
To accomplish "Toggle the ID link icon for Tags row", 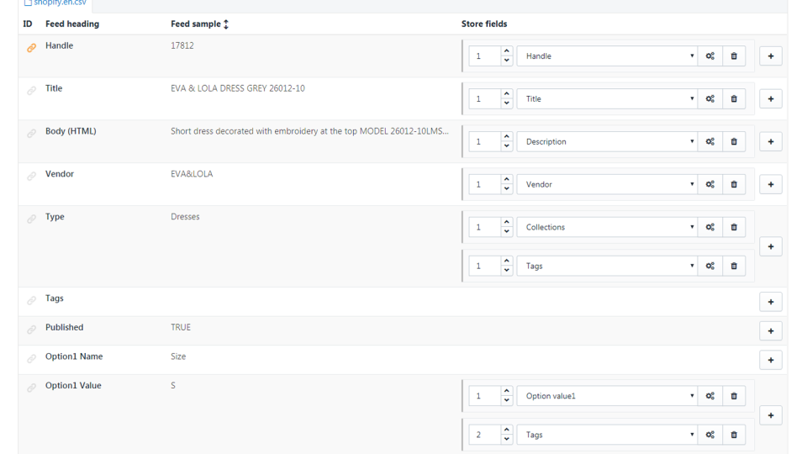I will tap(31, 300).
